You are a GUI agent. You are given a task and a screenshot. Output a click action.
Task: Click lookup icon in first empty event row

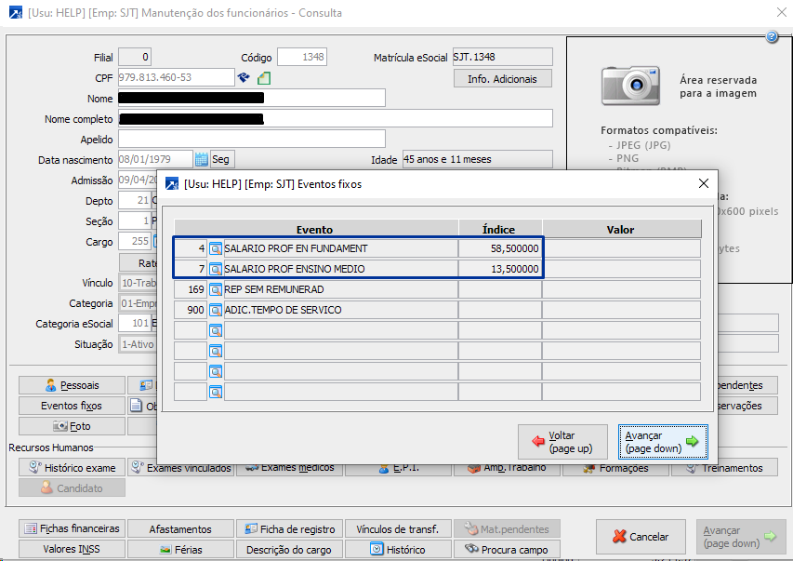[x=216, y=330]
